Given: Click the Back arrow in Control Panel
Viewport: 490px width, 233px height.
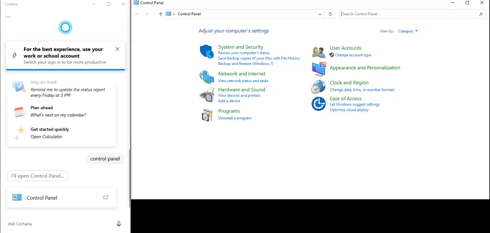Looking at the screenshot, I should [137, 14].
